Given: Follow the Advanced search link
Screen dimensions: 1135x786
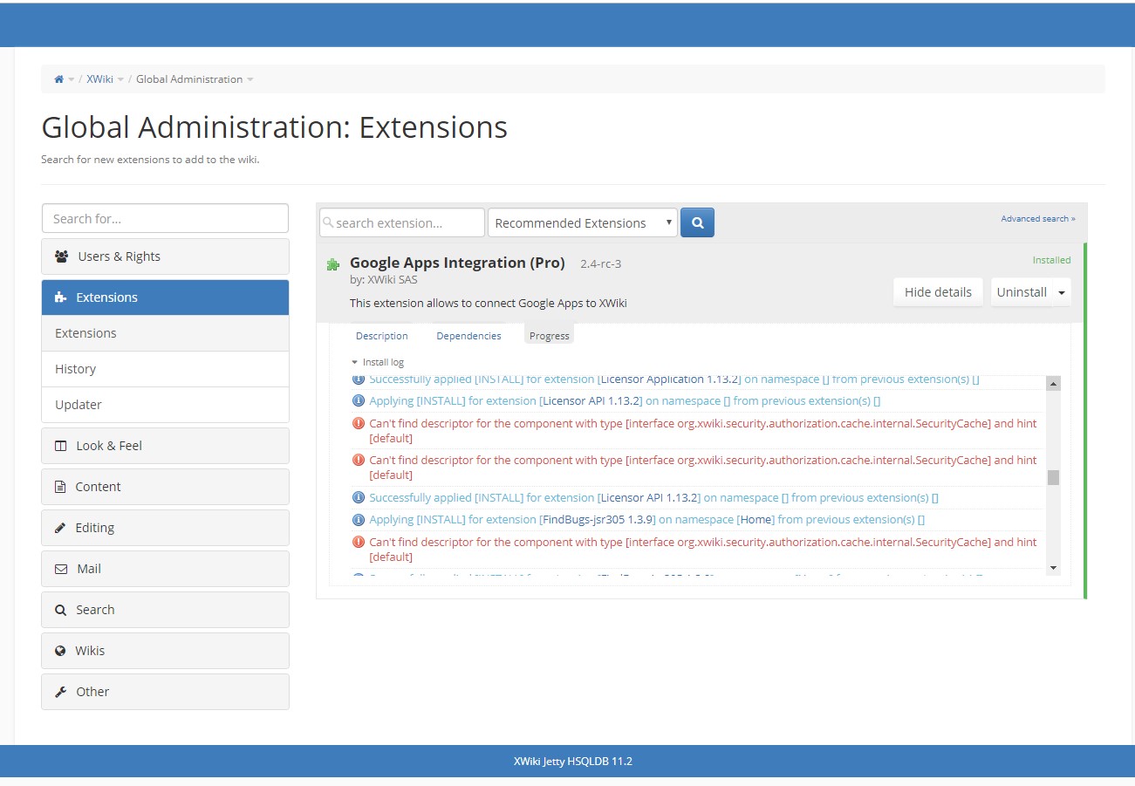Looking at the screenshot, I should pyautogui.click(x=1037, y=218).
